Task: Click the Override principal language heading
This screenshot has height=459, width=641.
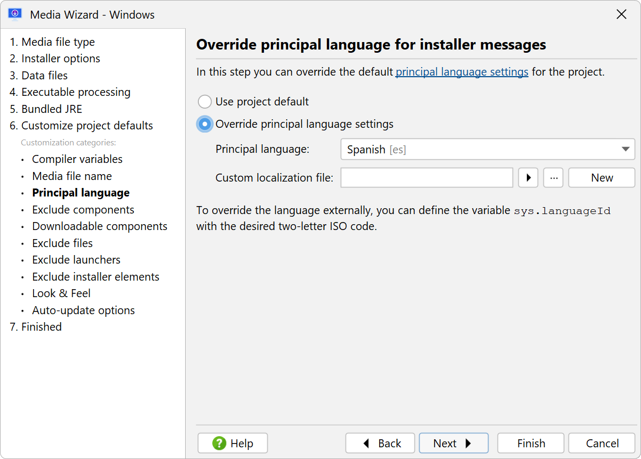Action: [371, 45]
